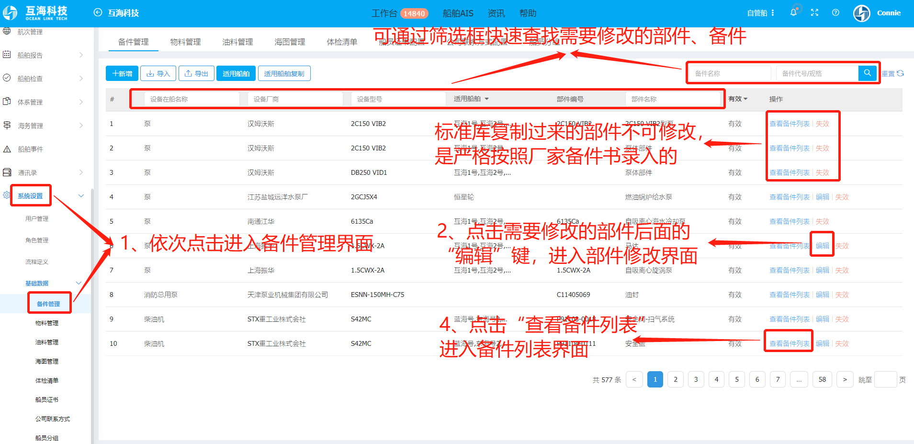Open 船舶AIS in the top menu
The height and width of the screenshot is (444, 914).
(458, 13)
